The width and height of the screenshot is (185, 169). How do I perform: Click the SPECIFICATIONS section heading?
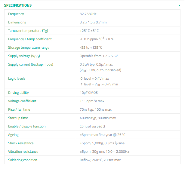click(18, 5)
